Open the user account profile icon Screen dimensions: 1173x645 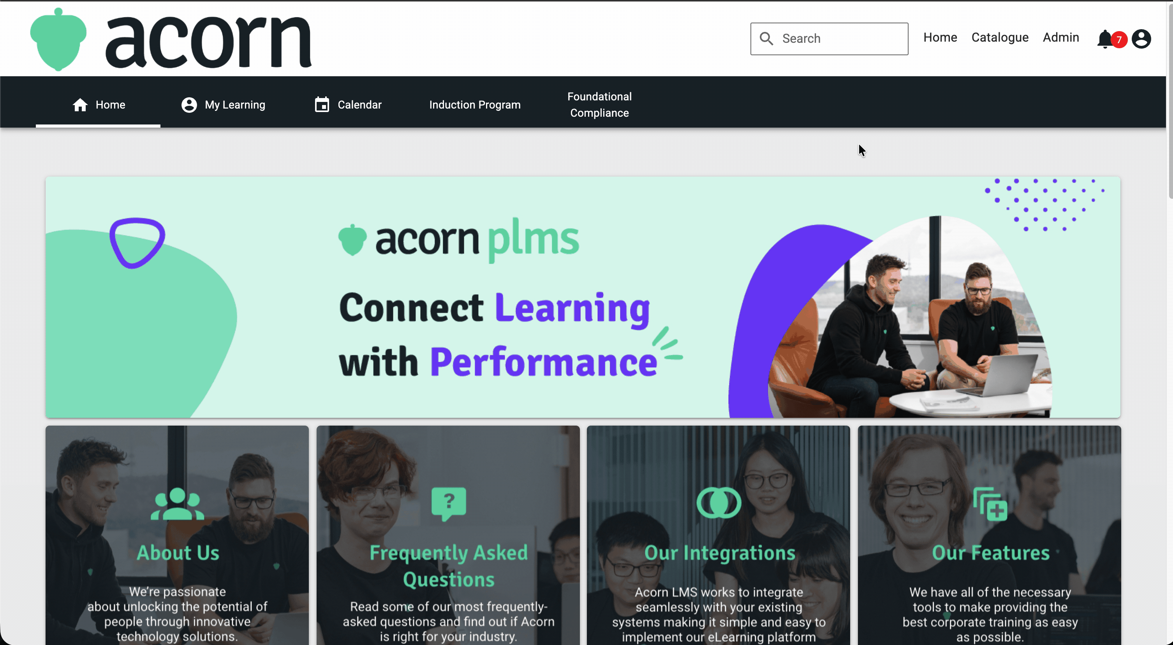click(1141, 39)
